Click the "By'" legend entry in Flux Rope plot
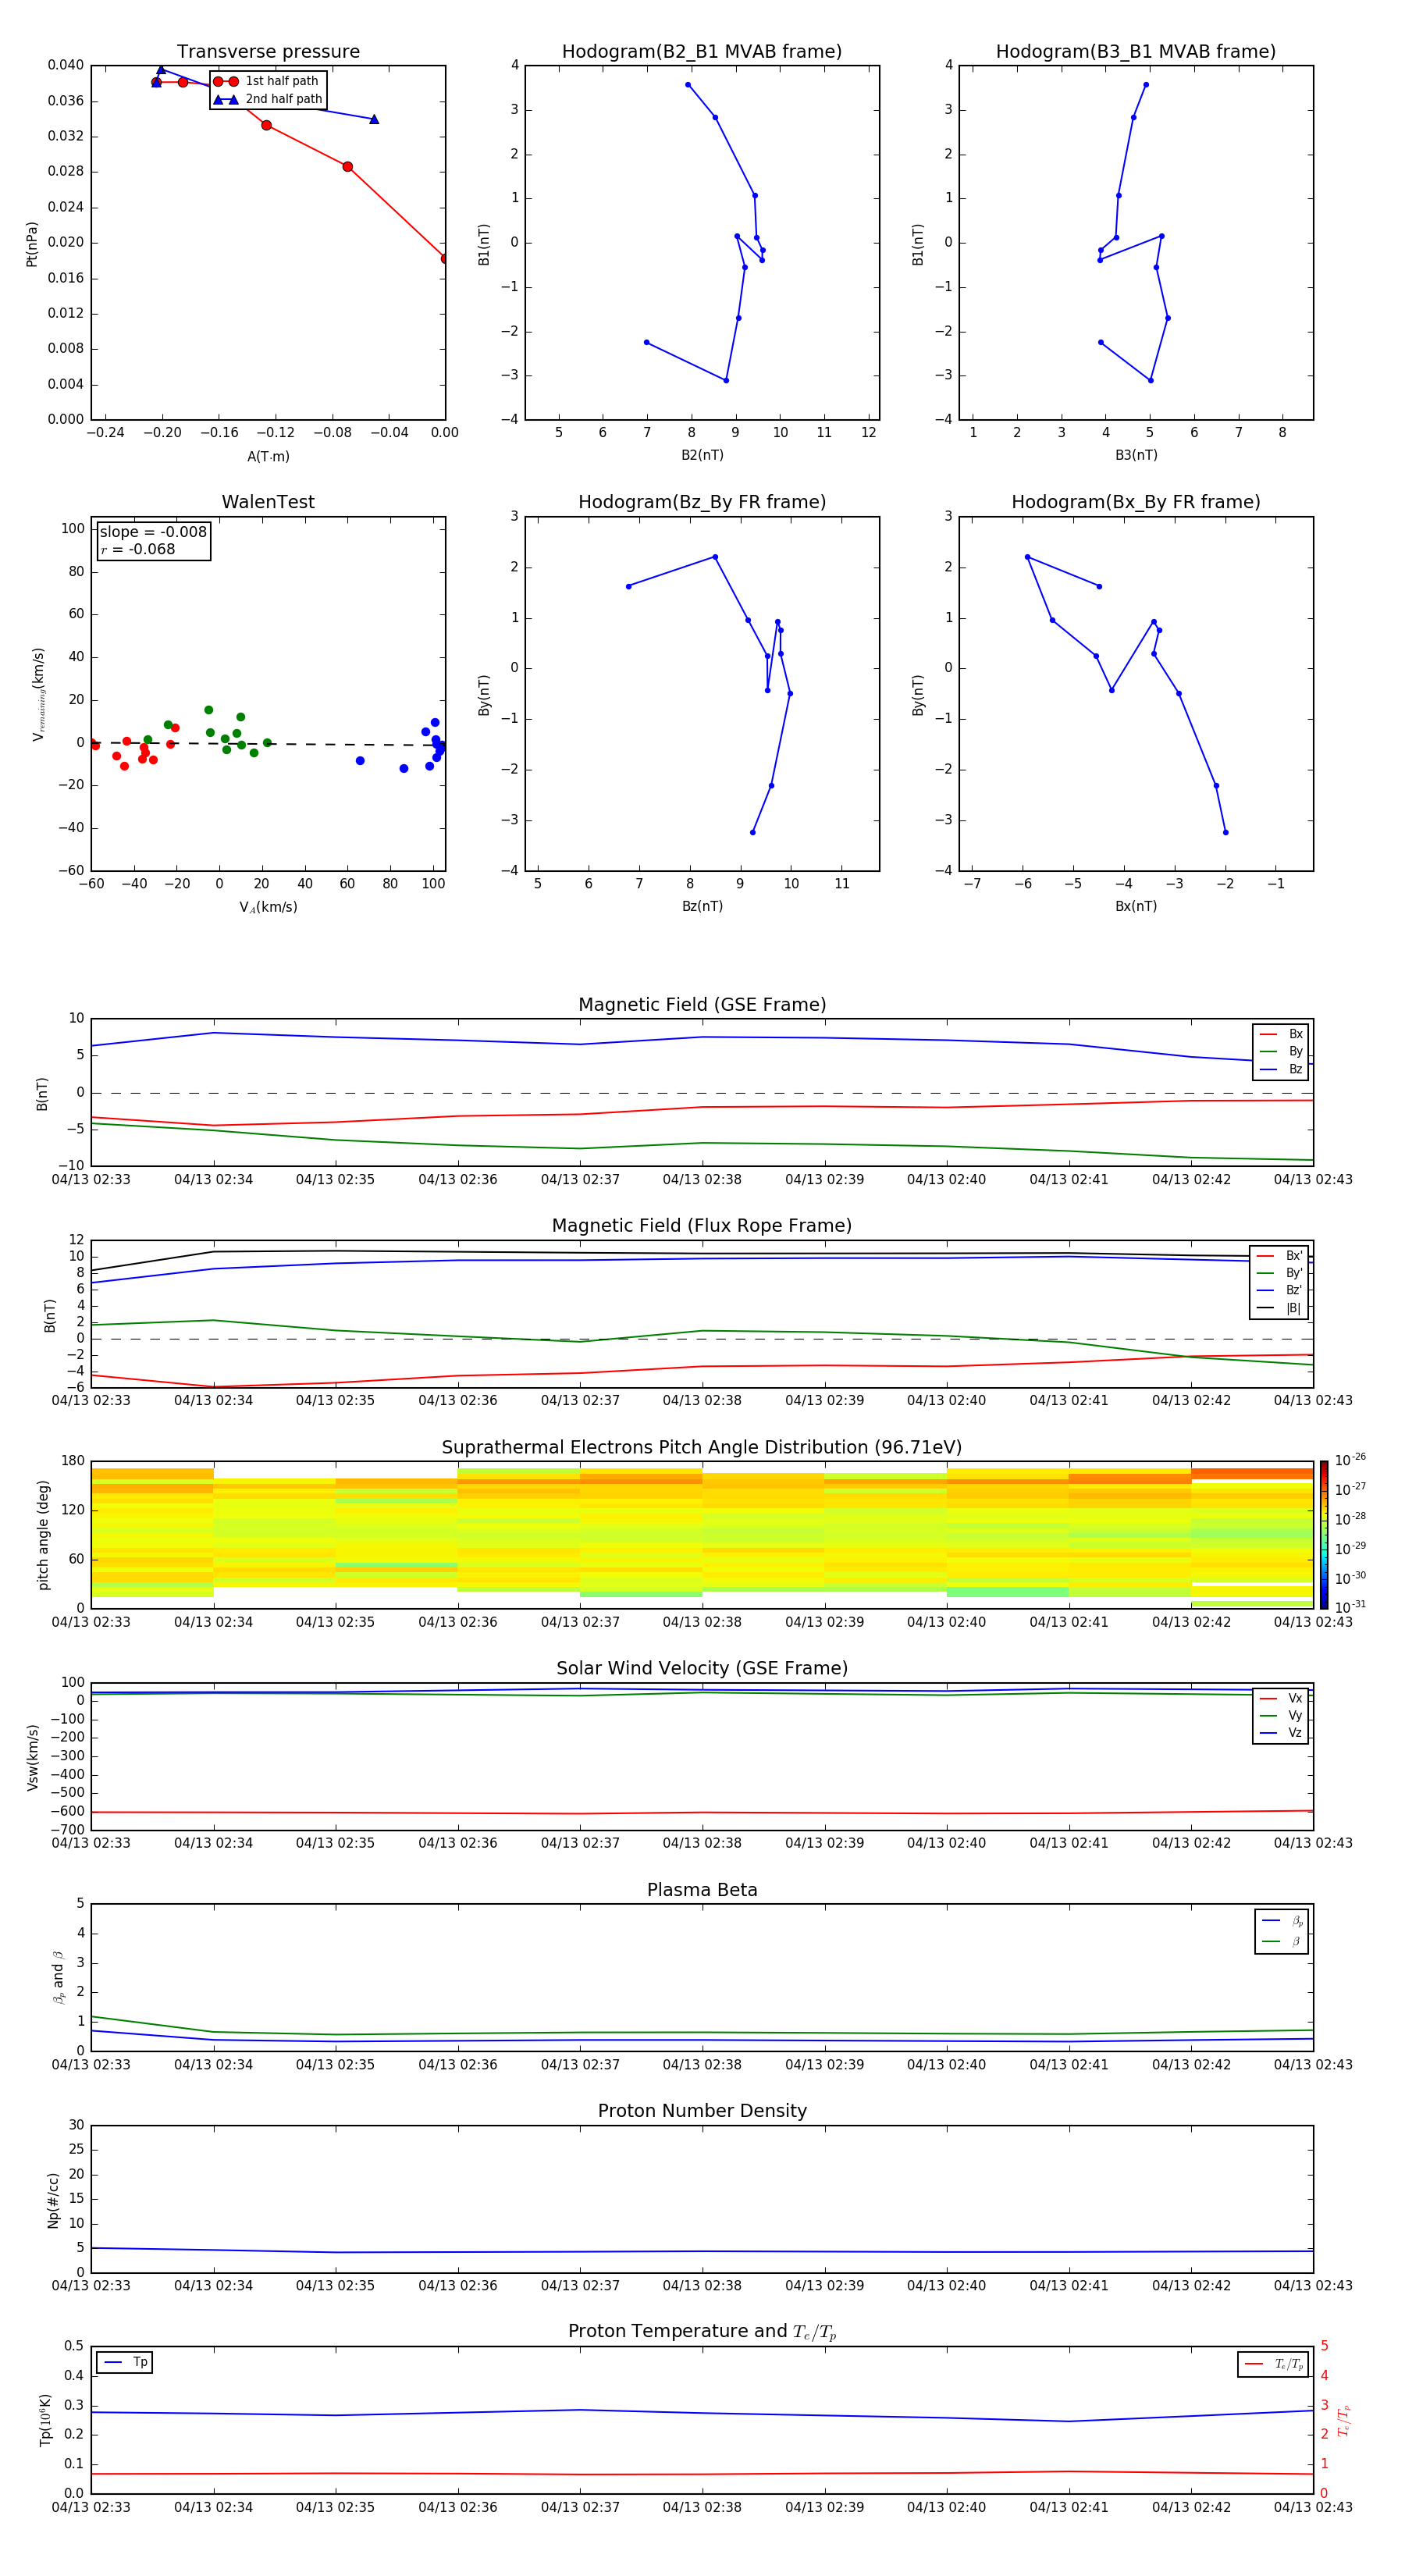Viewport: 1405px width, 2576px height. (1280, 1273)
